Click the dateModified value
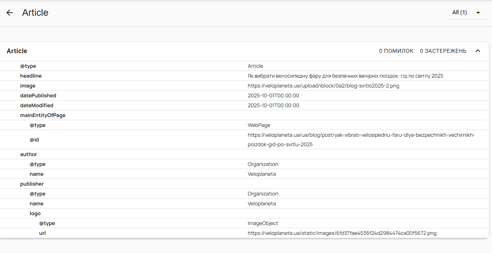Image resolution: width=492 pixels, height=253 pixels. [x=273, y=105]
